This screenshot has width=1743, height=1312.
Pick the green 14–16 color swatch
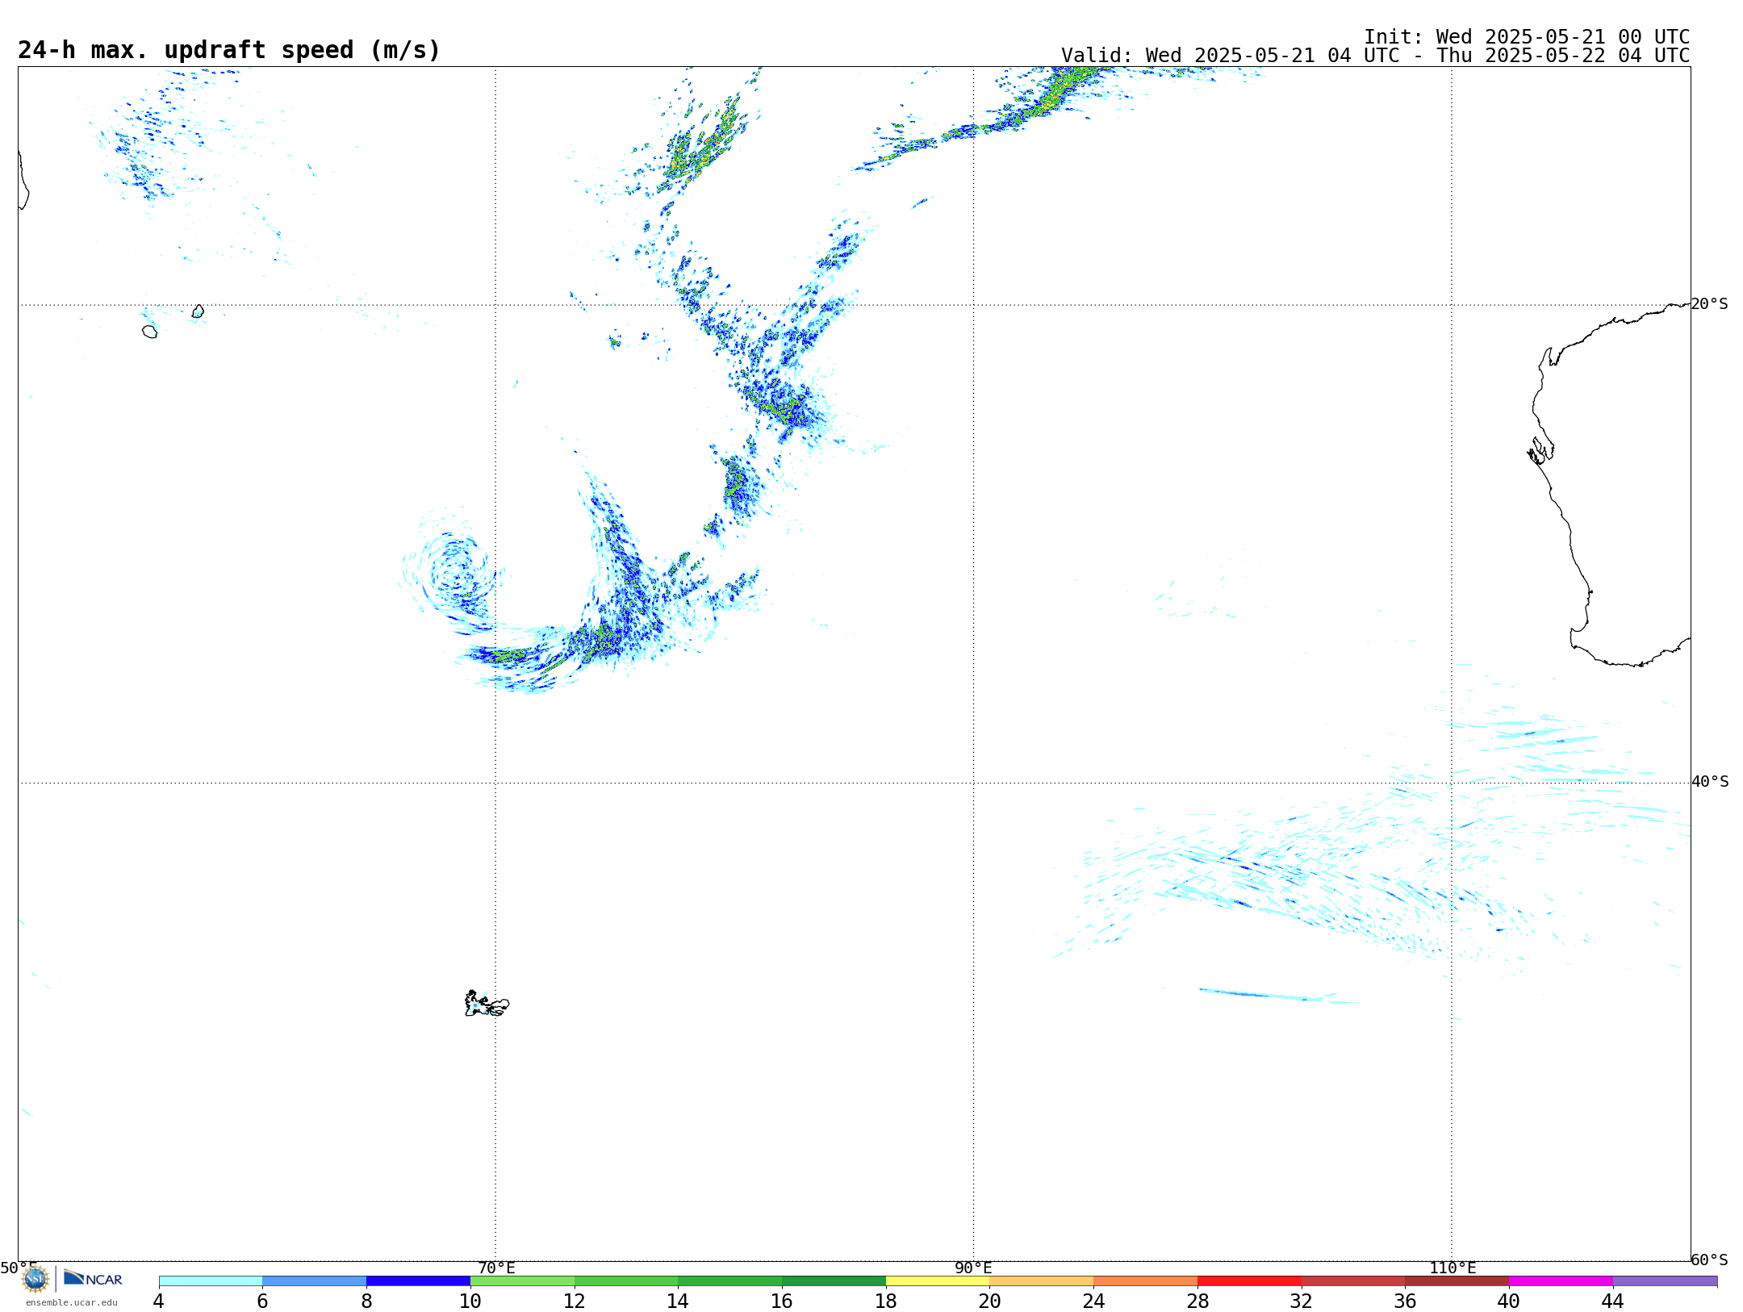[x=730, y=1281]
